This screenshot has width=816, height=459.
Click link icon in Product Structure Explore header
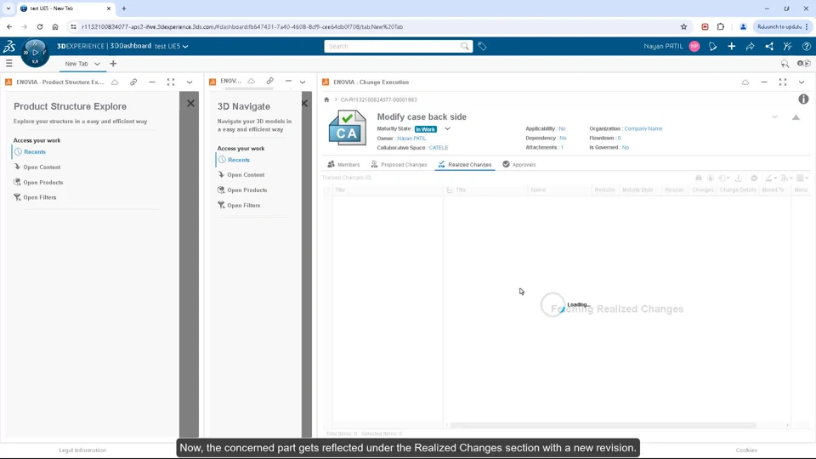[133, 82]
